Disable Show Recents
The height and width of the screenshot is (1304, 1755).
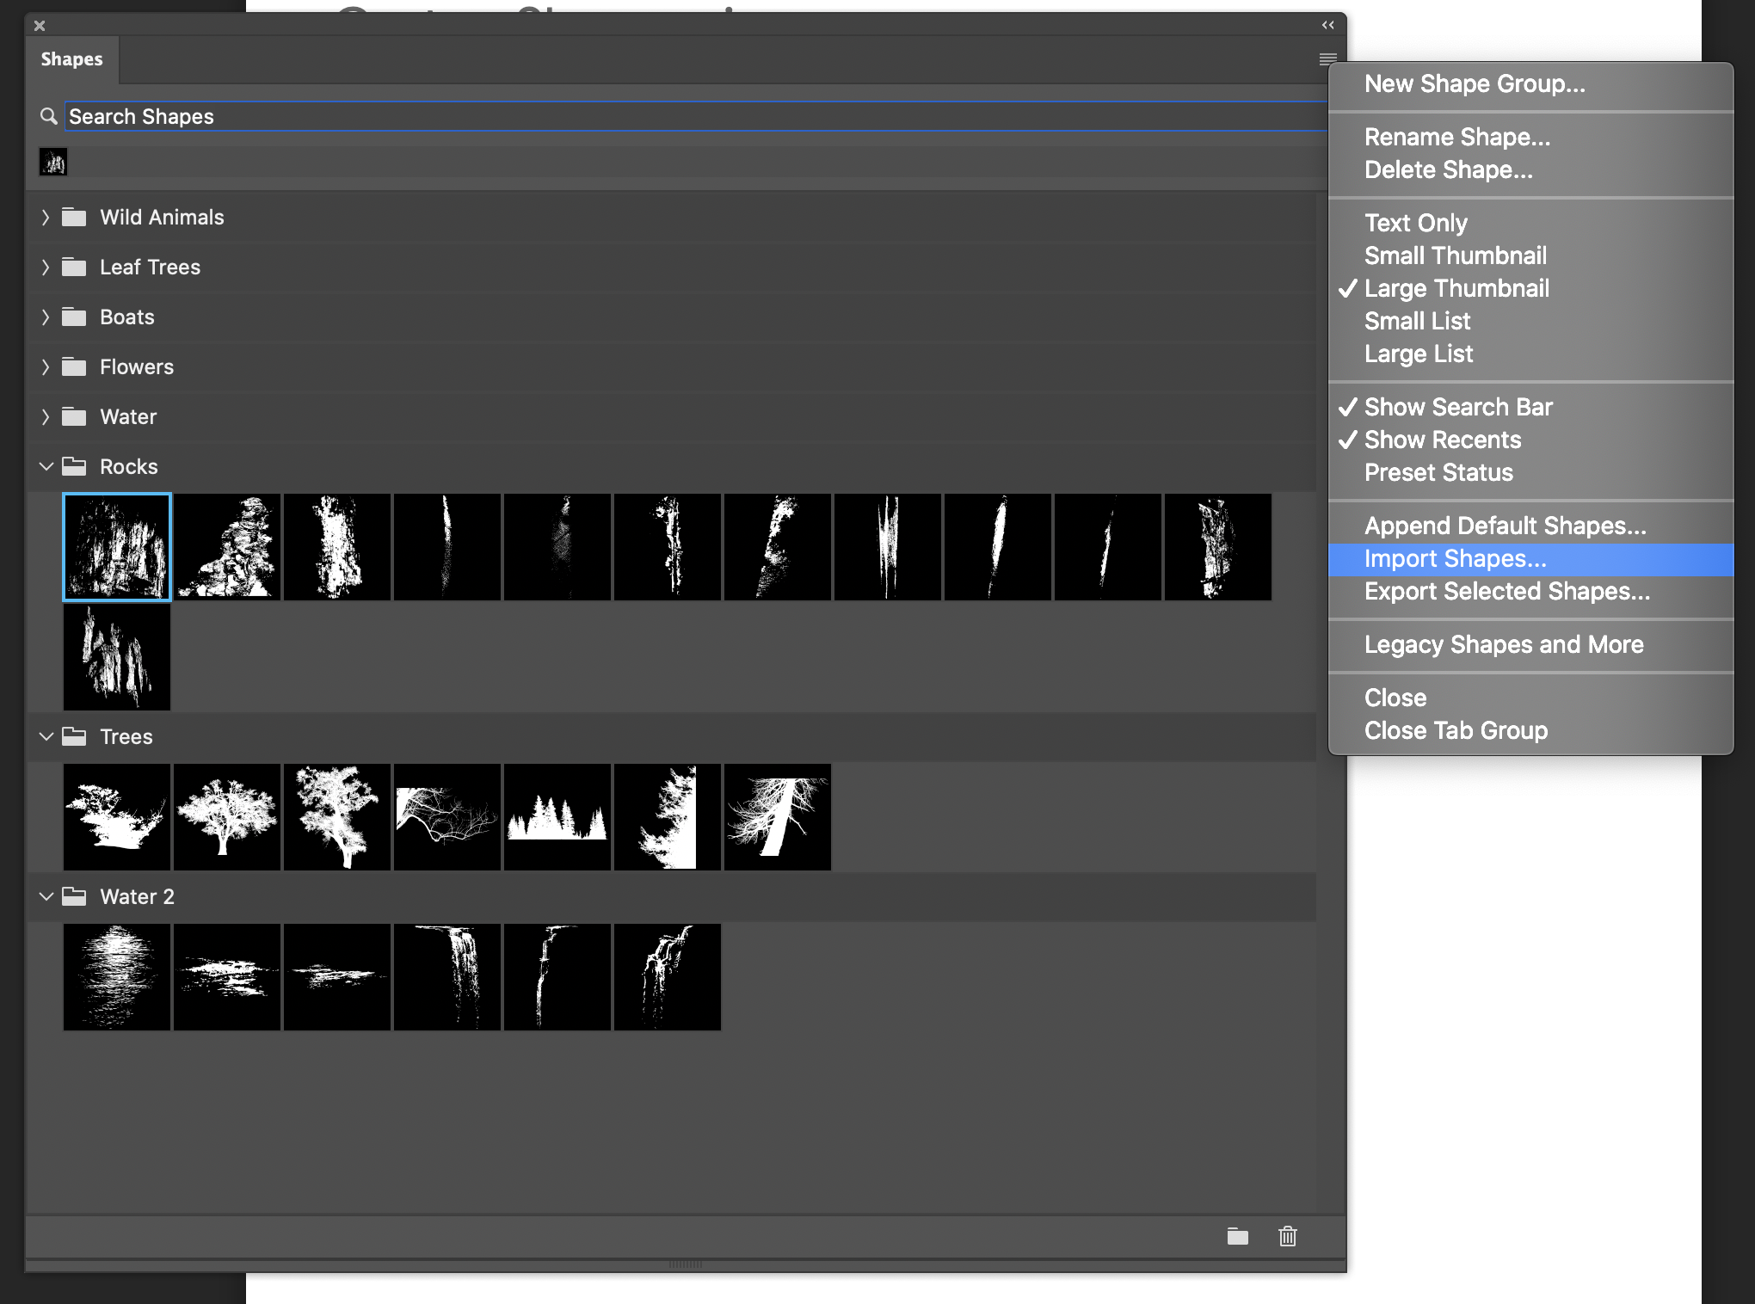click(1443, 440)
